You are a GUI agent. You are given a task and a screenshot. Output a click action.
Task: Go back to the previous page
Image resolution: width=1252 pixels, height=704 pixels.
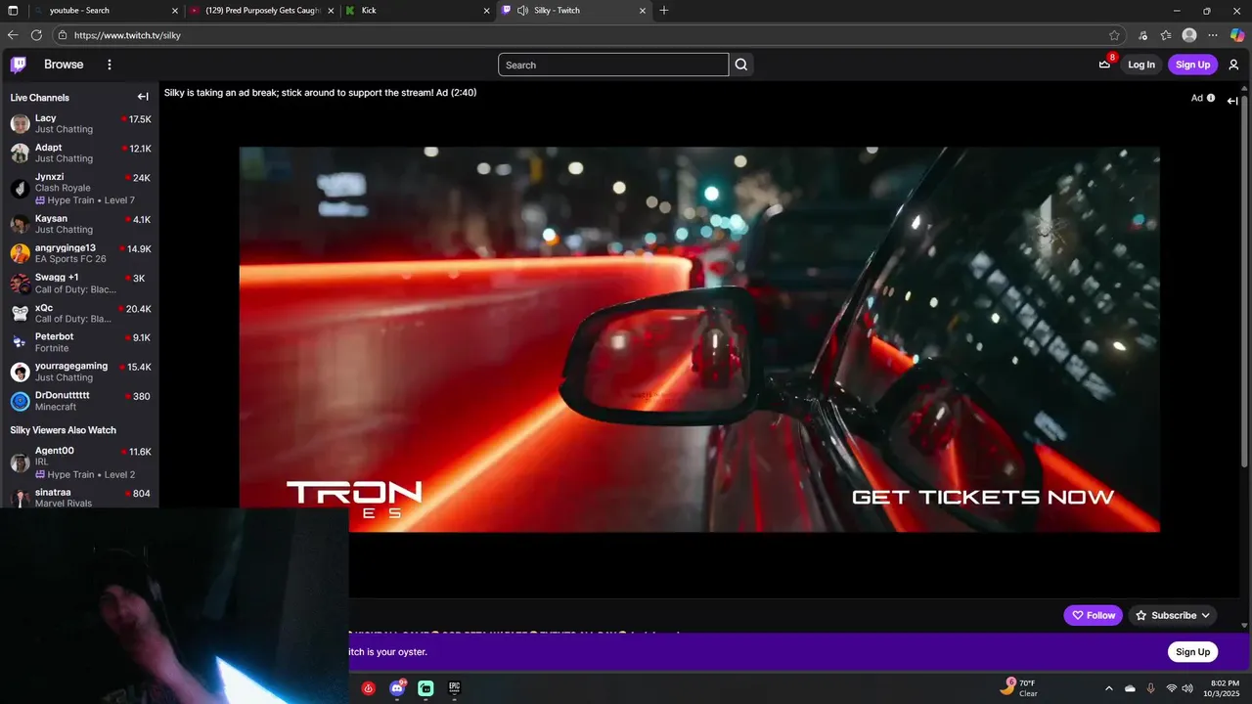pyautogui.click(x=13, y=34)
